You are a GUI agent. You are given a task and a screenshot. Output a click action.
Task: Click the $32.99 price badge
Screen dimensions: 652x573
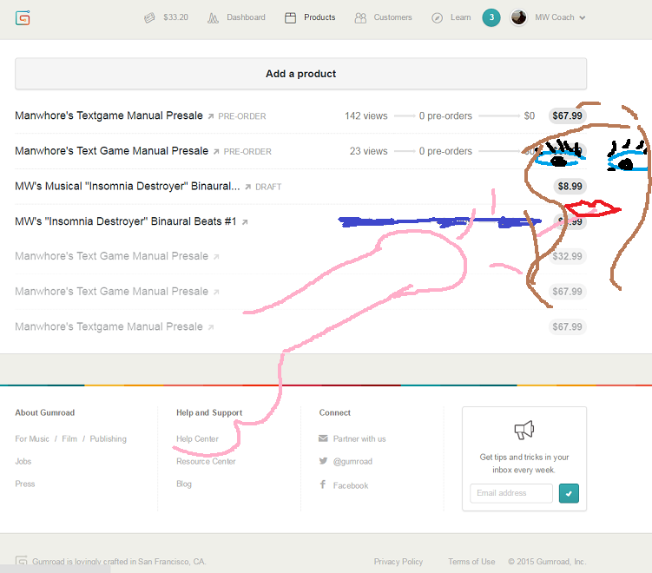[x=567, y=256]
